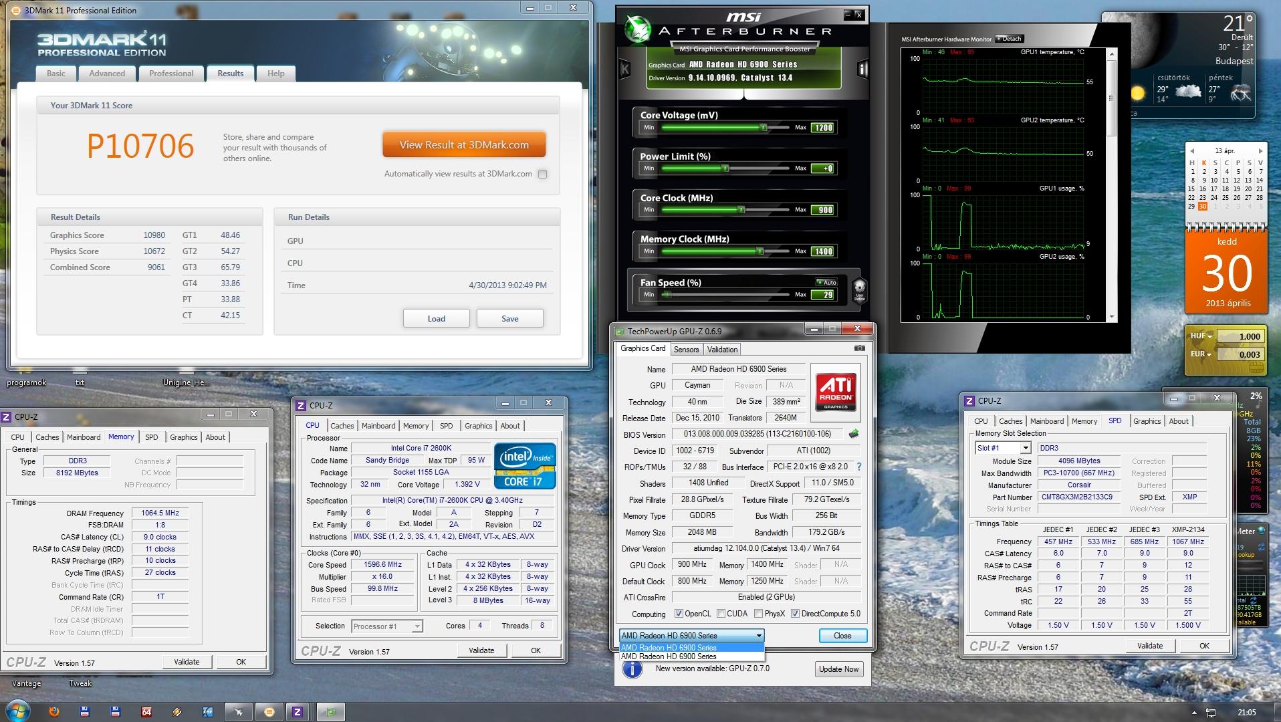Toggle Auto fan speed in Afterburner
This screenshot has height=722, width=1281.
pyautogui.click(x=826, y=282)
